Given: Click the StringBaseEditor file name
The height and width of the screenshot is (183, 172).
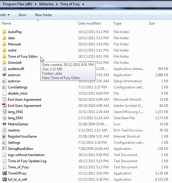Looking at the screenshot, I should [x=21, y=149].
